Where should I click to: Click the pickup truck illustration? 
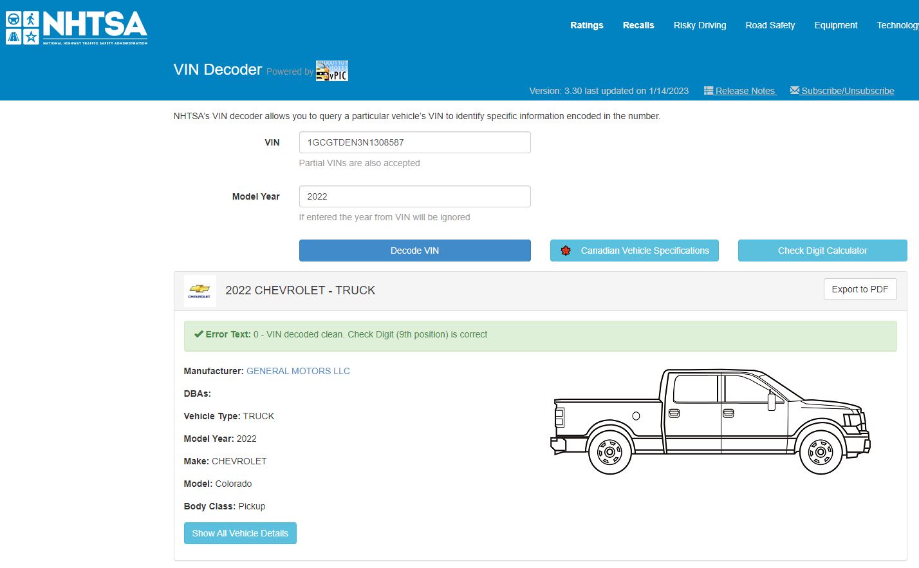tap(710, 422)
